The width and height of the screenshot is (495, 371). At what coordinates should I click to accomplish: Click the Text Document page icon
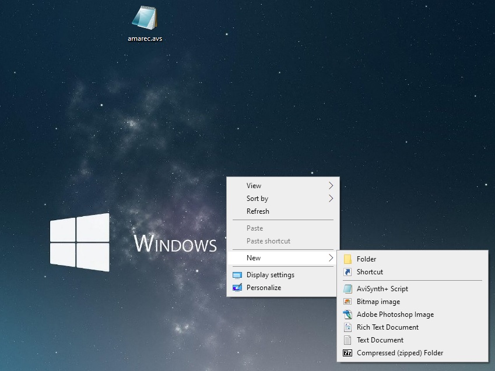click(x=347, y=340)
